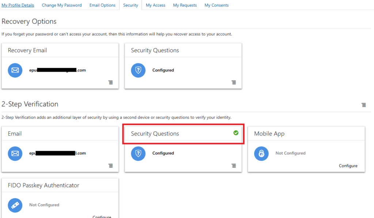Open the My Requests tab

(185, 5)
